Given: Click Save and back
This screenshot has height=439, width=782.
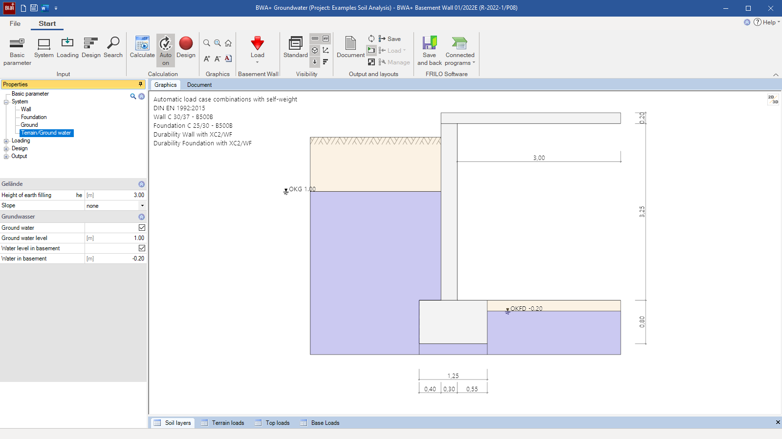Looking at the screenshot, I should (429, 51).
